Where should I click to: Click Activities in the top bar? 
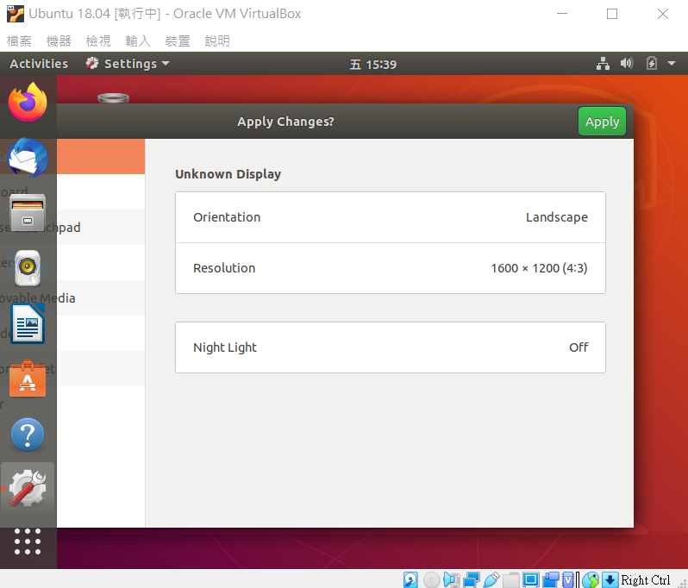tap(39, 64)
